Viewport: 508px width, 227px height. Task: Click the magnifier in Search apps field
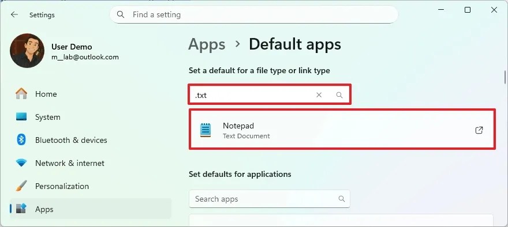pos(342,199)
